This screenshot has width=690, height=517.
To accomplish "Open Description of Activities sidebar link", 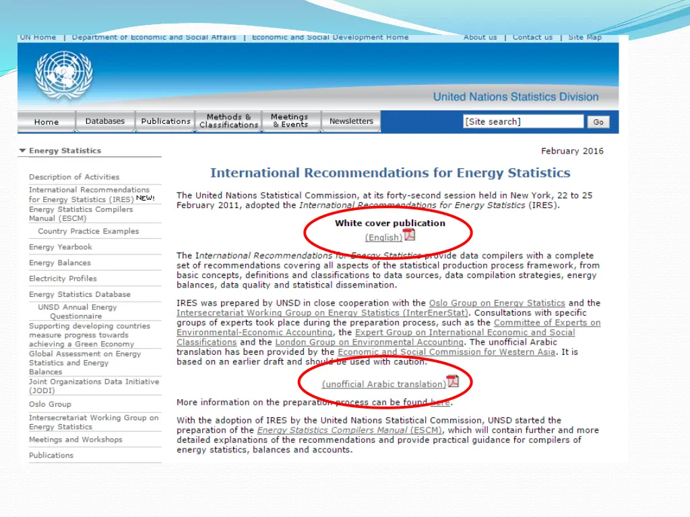I will 74,177.
